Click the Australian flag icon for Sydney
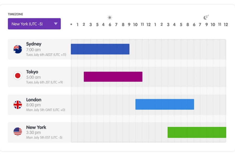 (x=18, y=49)
